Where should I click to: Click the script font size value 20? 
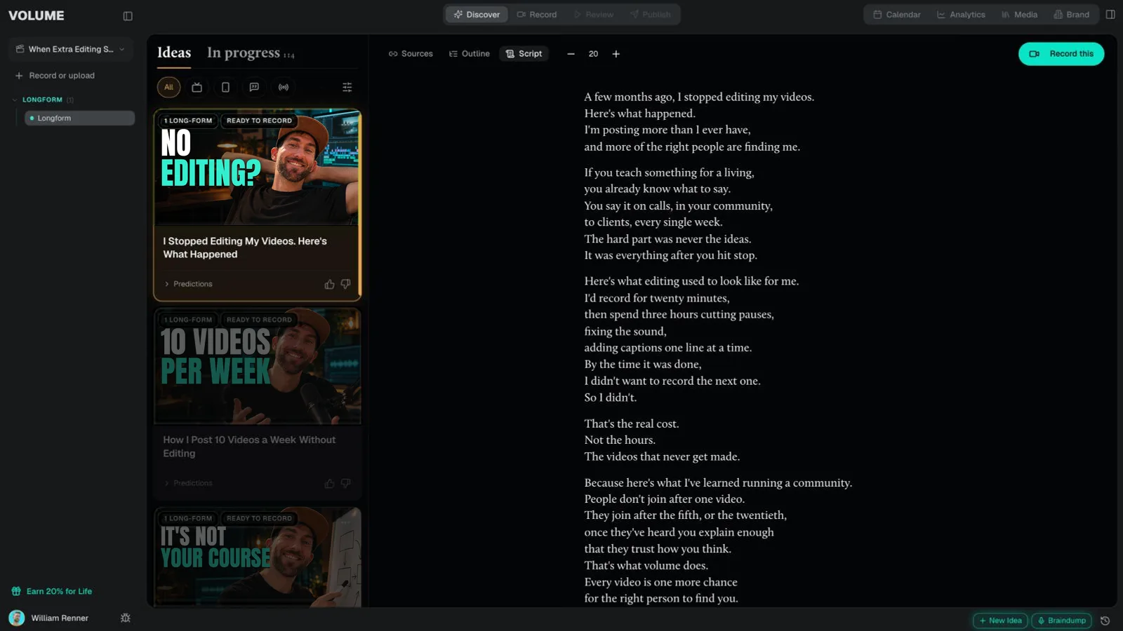coord(593,54)
